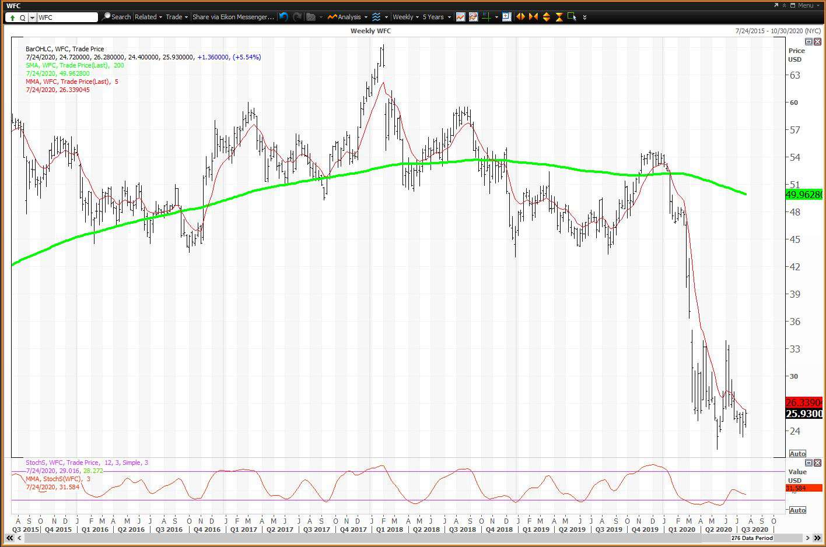Click the collapse double-chevron in title bar
The height and width of the screenshot is (547, 826).
click(785, 5)
